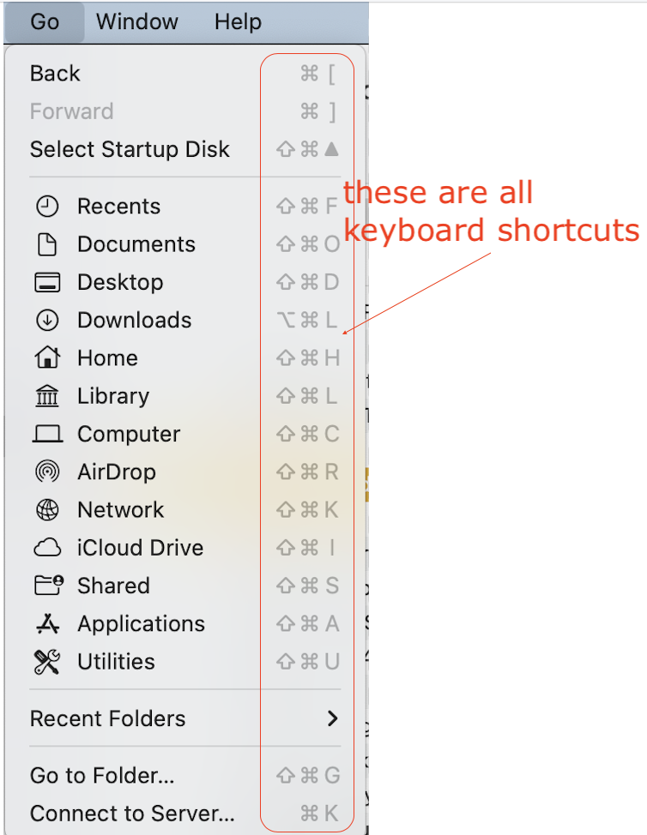The height and width of the screenshot is (835, 647).
Task: Click the Network globe icon
Action: click(47, 510)
